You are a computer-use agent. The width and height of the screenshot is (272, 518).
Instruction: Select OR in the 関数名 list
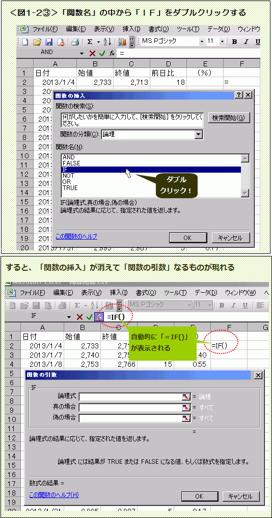point(67,182)
